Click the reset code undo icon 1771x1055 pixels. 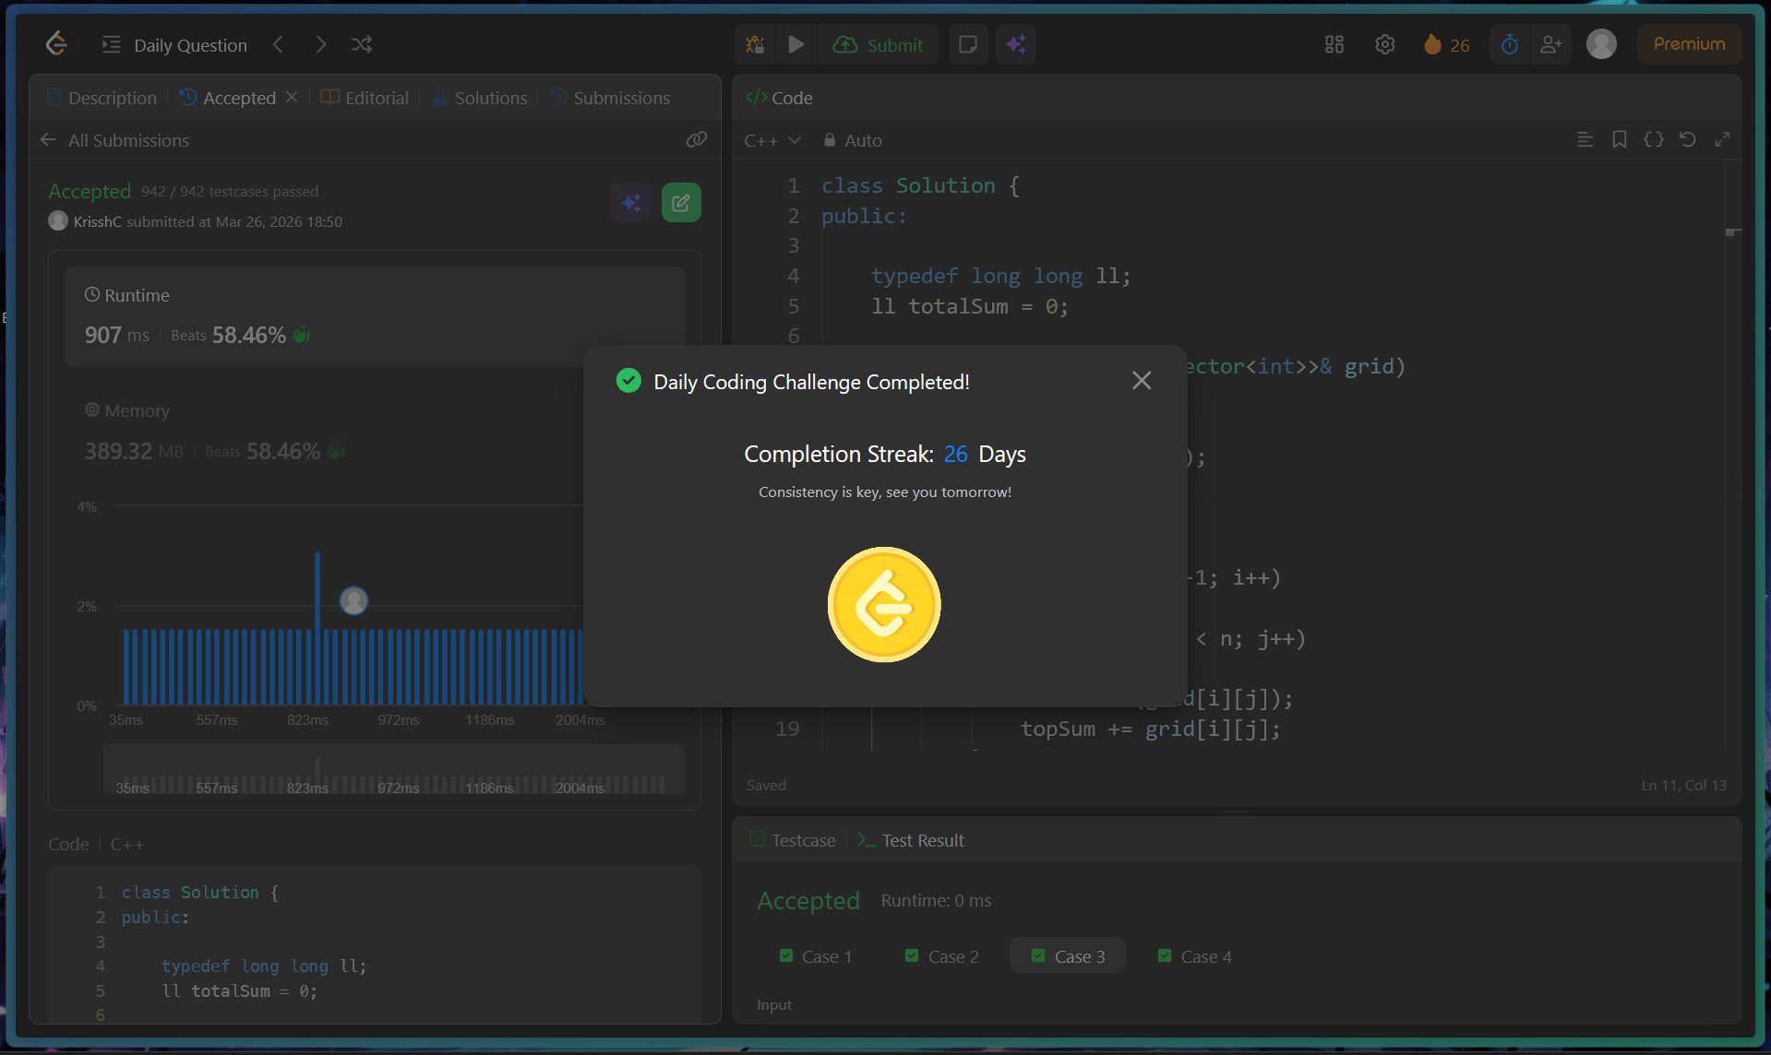(1687, 139)
